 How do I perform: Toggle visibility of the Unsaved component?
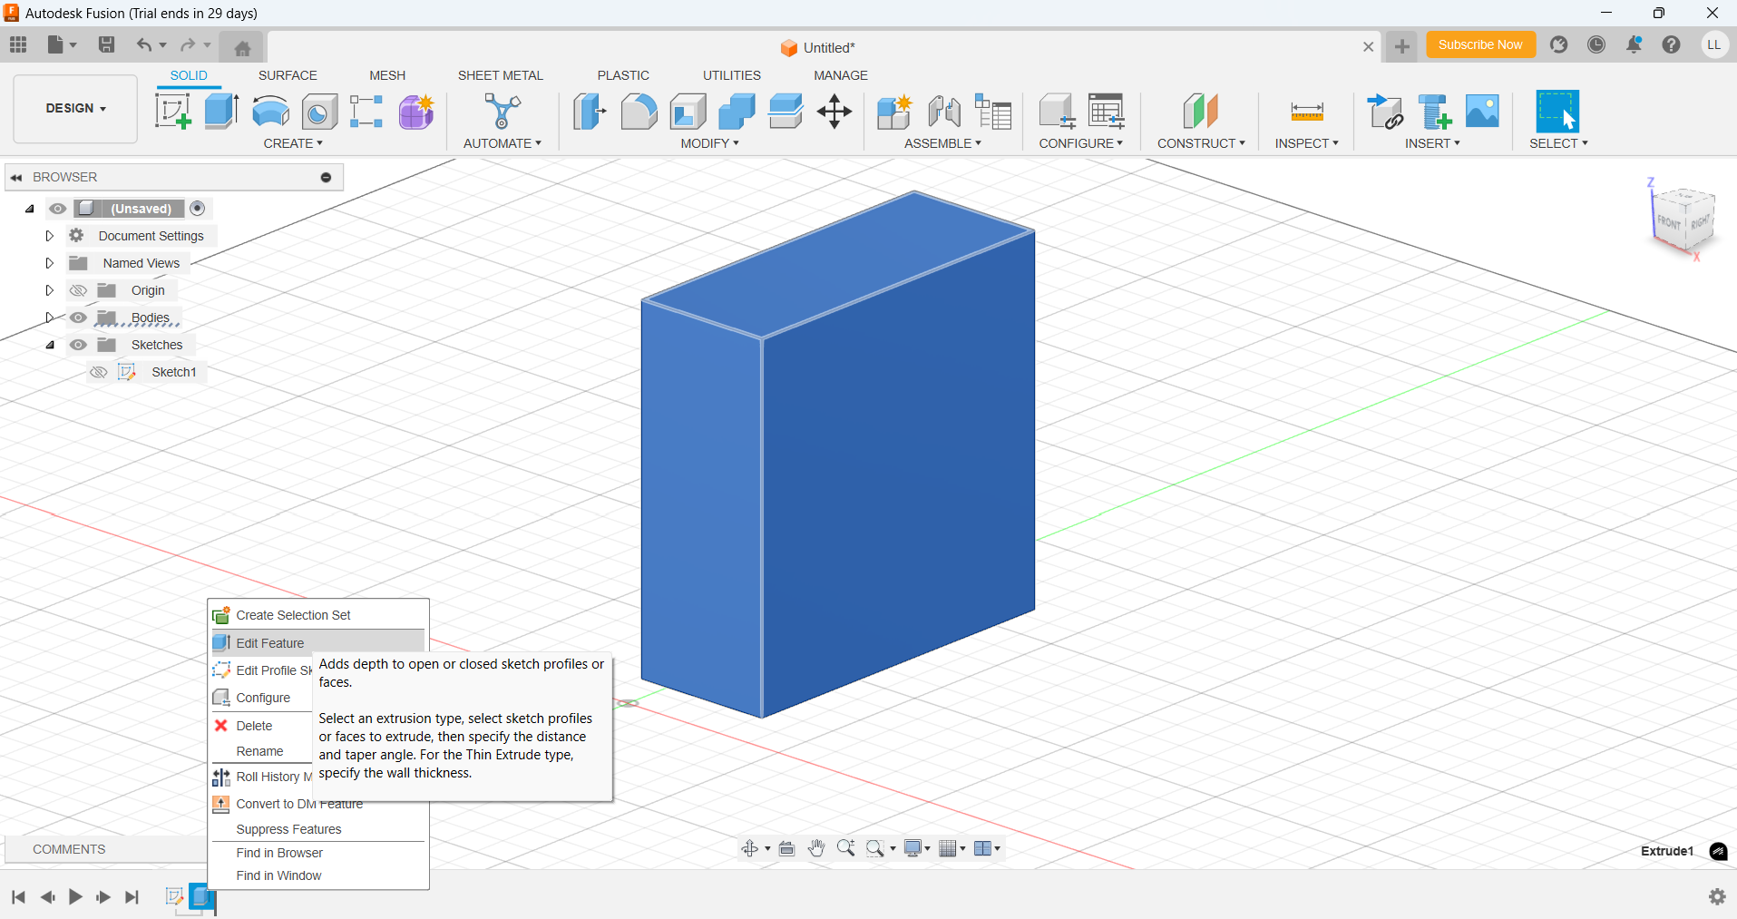tap(58, 209)
